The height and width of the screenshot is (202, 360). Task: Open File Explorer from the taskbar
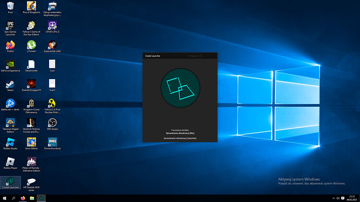(32, 198)
